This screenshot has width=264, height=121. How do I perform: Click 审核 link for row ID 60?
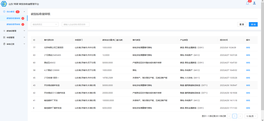click(248, 63)
